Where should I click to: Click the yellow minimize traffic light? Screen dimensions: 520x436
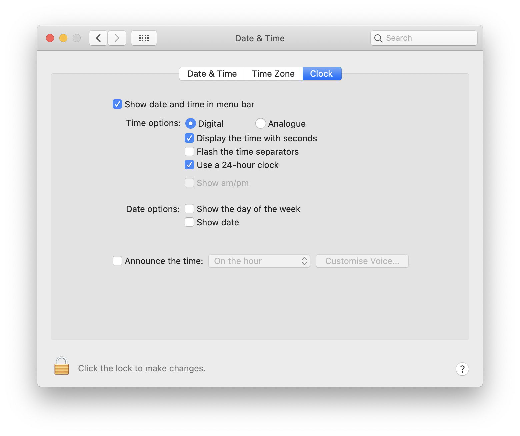(x=63, y=38)
